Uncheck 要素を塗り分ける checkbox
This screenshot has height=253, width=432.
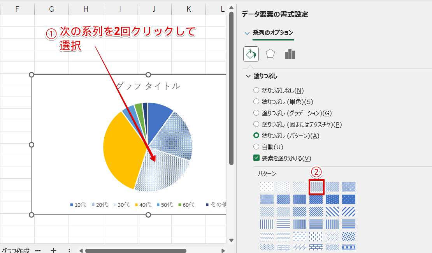tap(256, 158)
